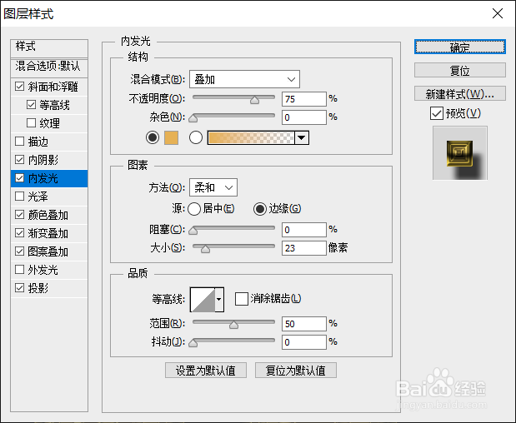
Task: Click the 抖动 slider handle
Action: [193, 343]
